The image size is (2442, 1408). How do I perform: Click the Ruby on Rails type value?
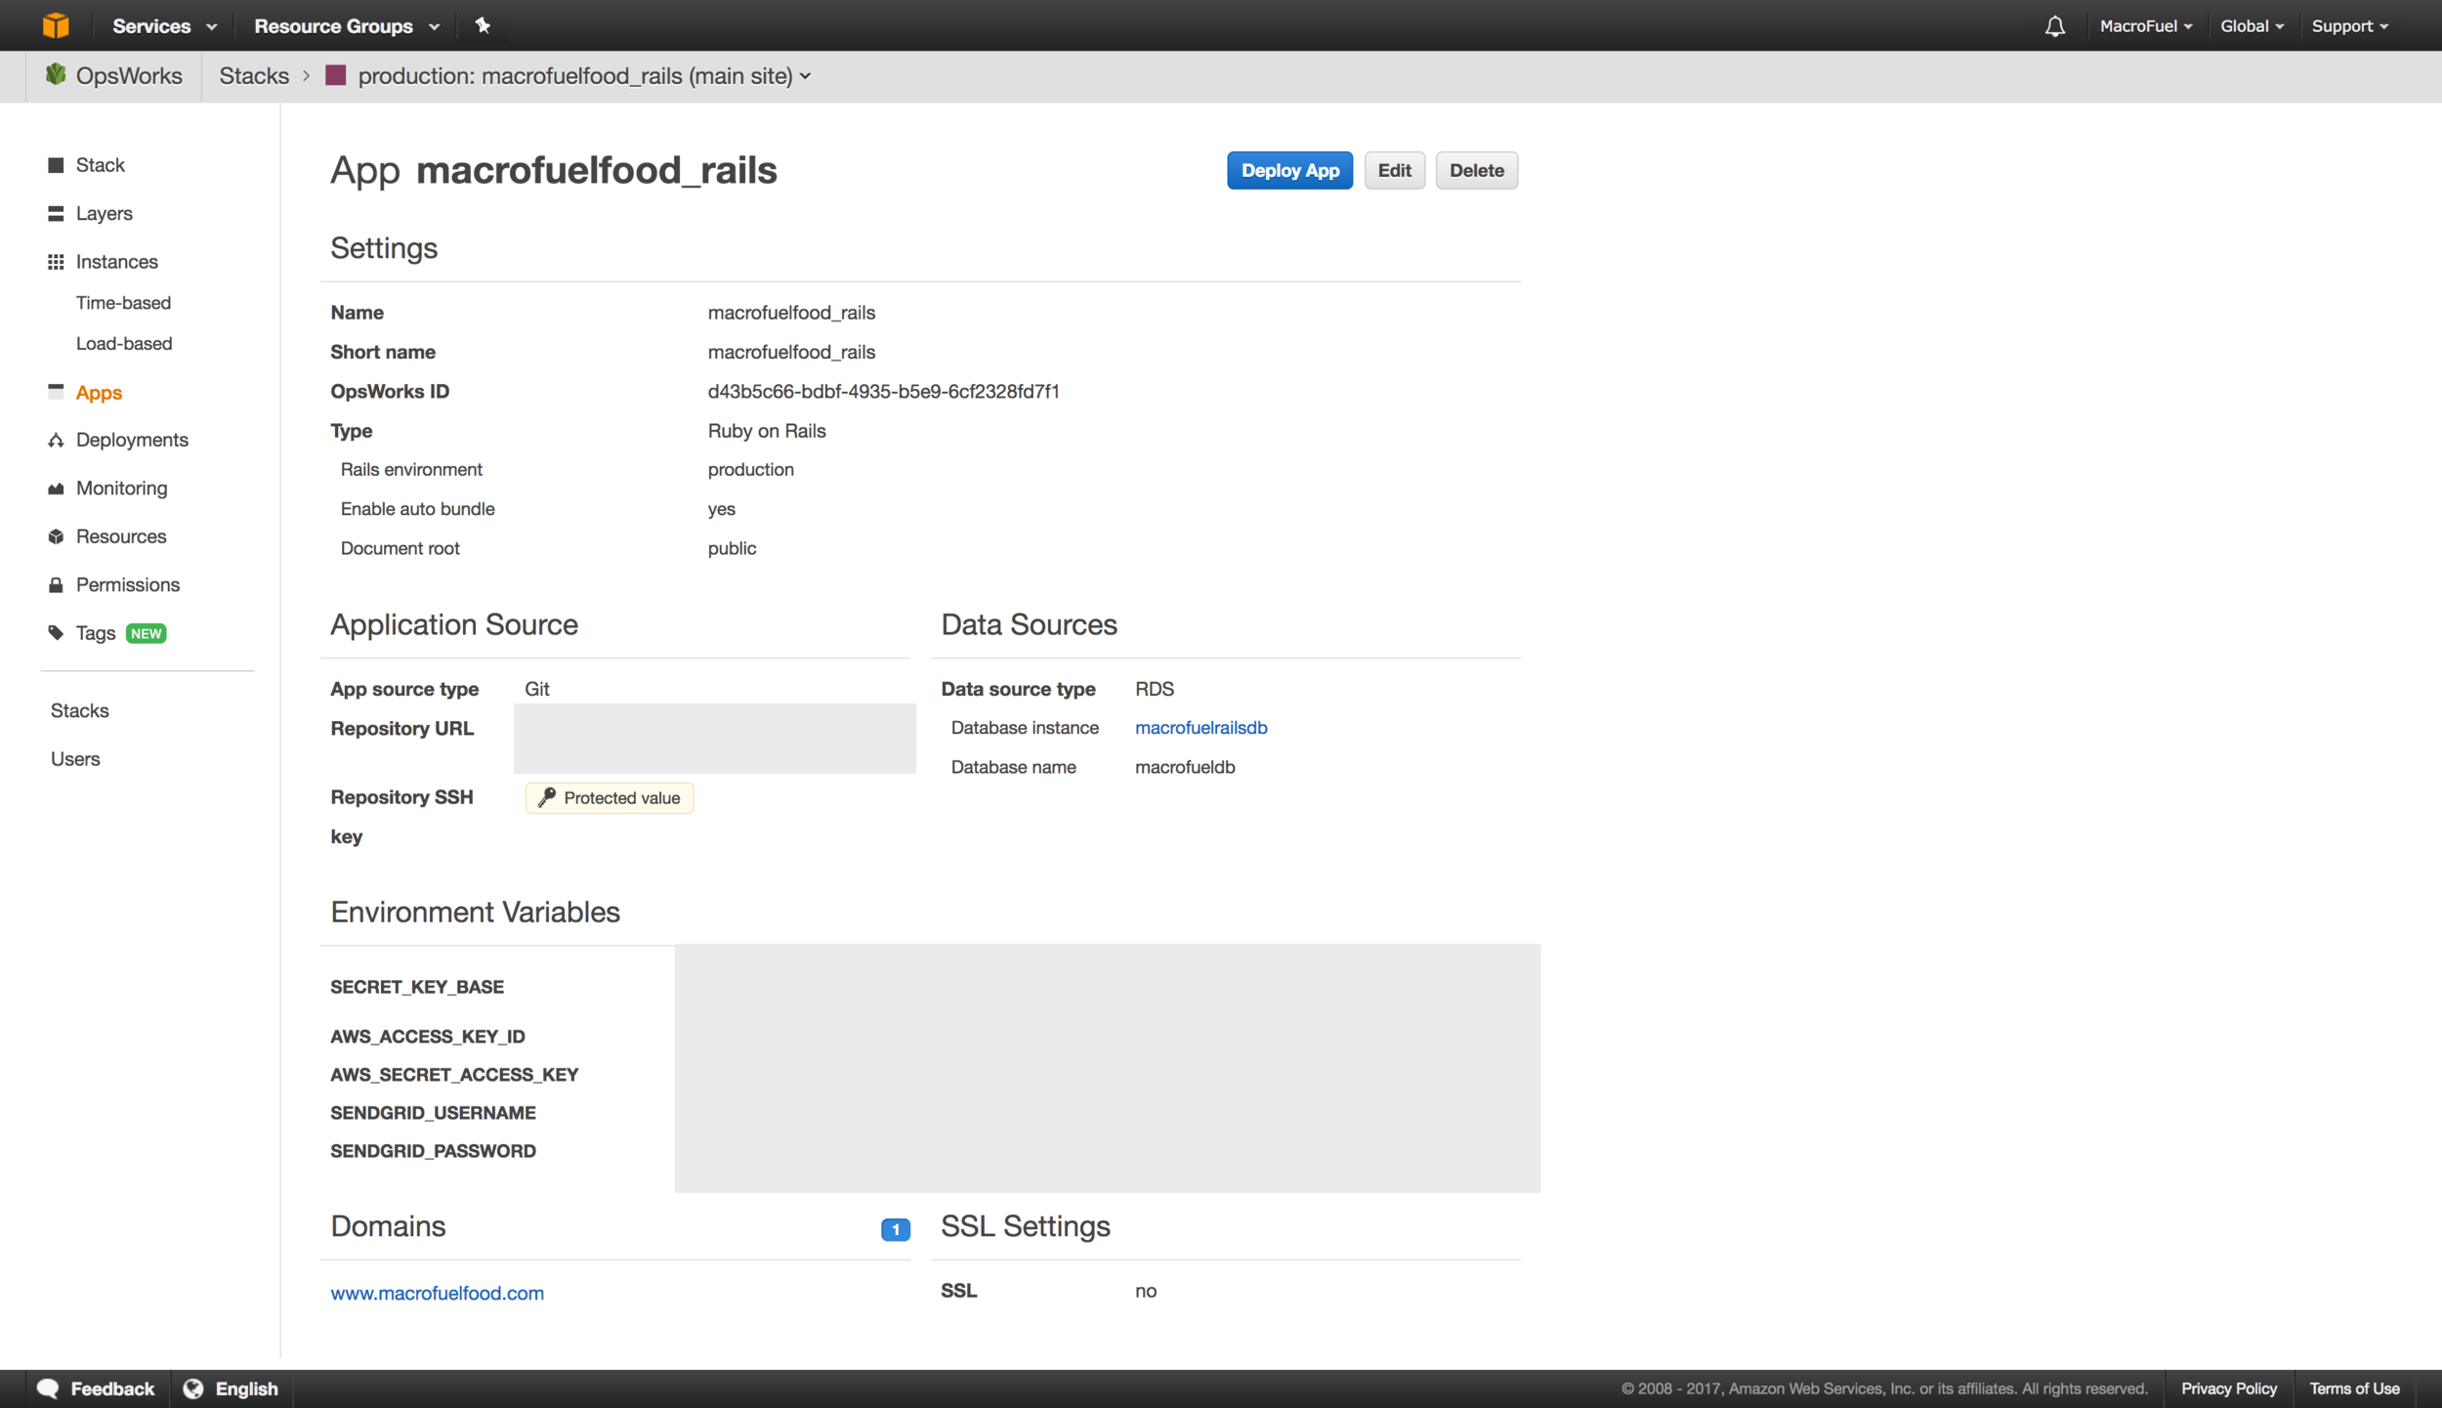[x=767, y=431]
